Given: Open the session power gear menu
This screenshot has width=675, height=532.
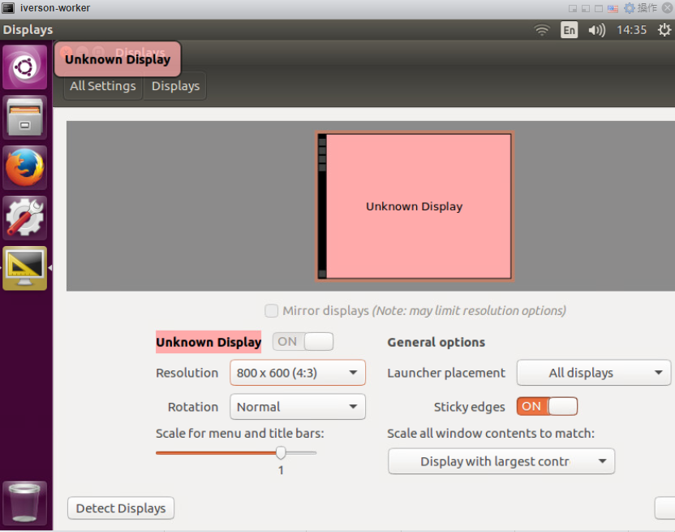Looking at the screenshot, I should pyautogui.click(x=664, y=30).
